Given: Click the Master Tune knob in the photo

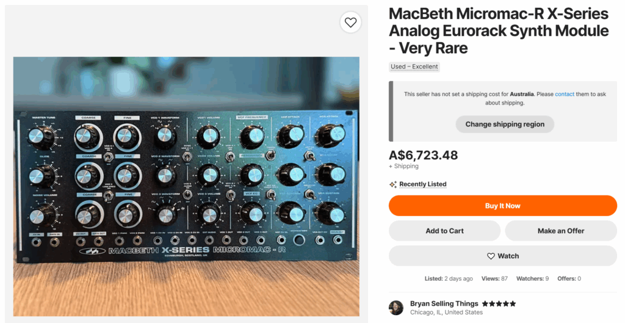Looking at the screenshot, I should (37, 136).
